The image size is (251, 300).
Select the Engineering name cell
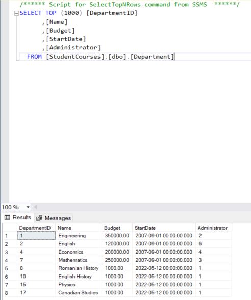click(79, 236)
